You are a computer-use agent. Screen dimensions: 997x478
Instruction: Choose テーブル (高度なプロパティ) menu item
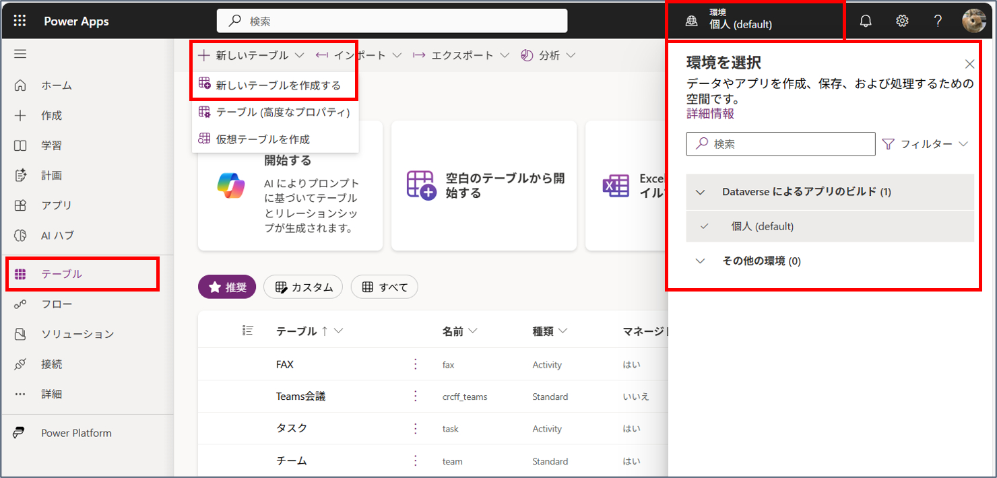coord(275,112)
